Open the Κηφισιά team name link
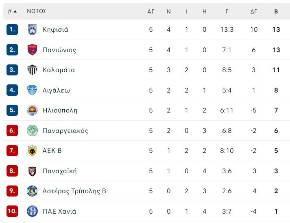The width and height of the screenshot is (290, 223). click(x=55, y=30)
